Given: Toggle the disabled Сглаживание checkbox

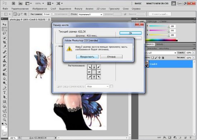Looking at the screenshot, I should point(53,14).
